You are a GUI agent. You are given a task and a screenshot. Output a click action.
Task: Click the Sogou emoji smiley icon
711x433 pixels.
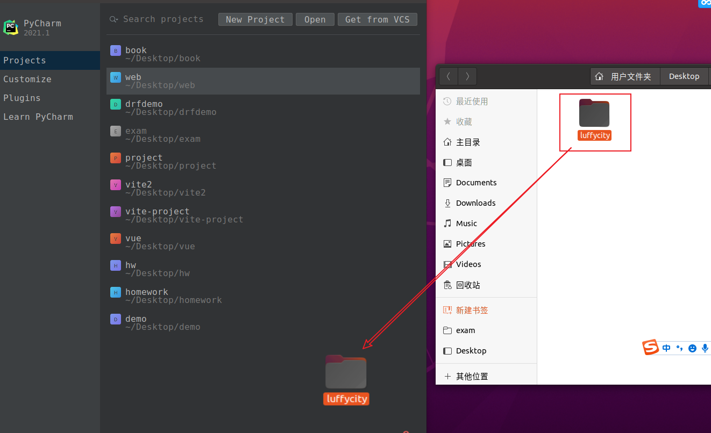click(692, 348)
